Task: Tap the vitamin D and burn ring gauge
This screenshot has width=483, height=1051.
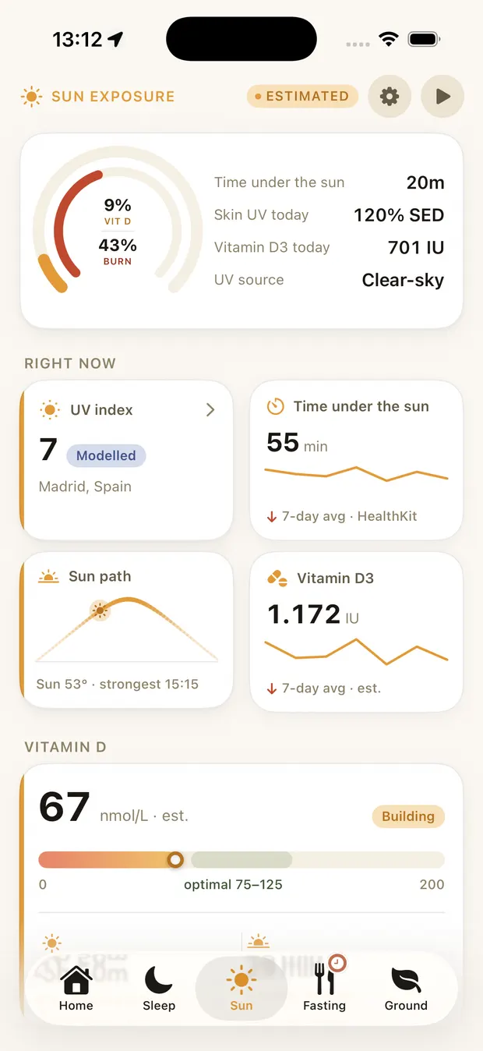Action: pos(108,231)
